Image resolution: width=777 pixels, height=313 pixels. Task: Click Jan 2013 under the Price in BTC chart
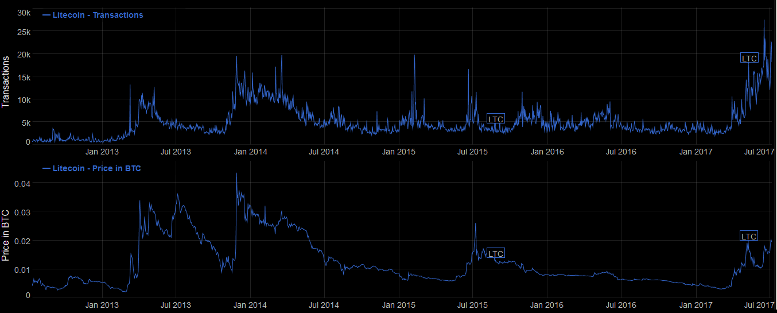point(102,304)
